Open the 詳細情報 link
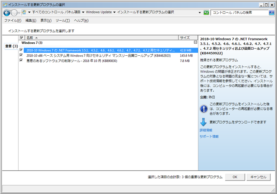 (206, 130)
